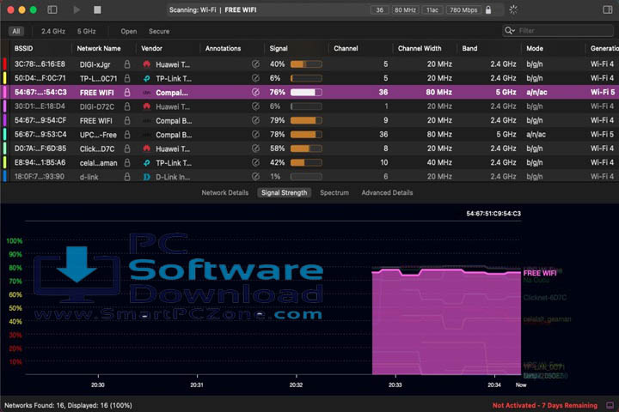Click the red color swatch for DIGI-xJgr
This screenshot has width=619, height=412.
(x=5, y=64)
